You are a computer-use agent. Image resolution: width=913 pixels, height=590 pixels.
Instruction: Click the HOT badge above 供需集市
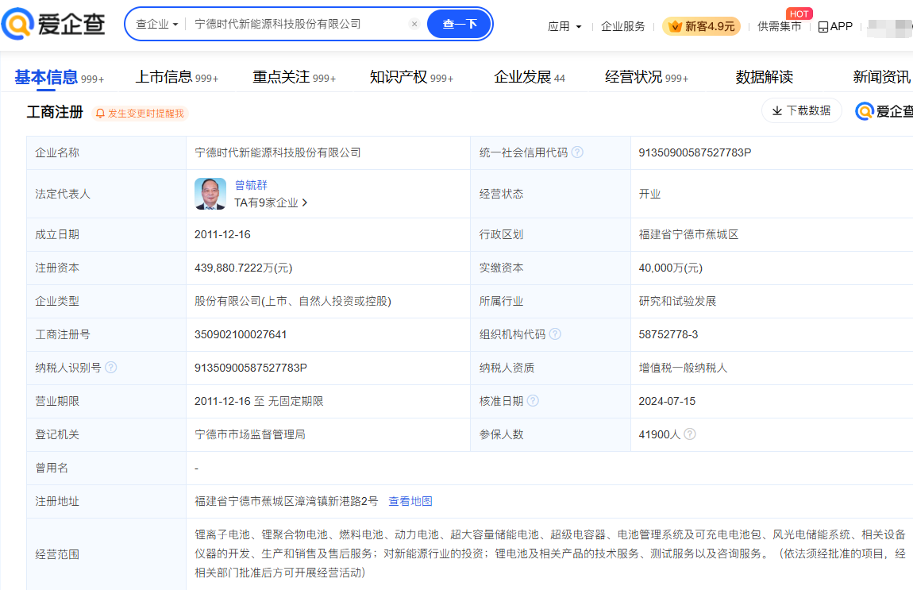click(x=799, y=13)
